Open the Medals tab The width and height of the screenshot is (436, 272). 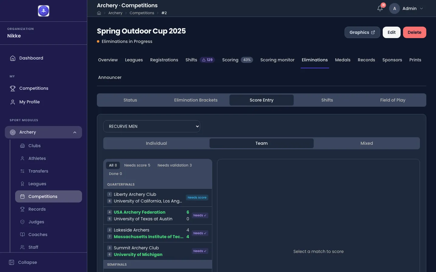click(343, 60)
